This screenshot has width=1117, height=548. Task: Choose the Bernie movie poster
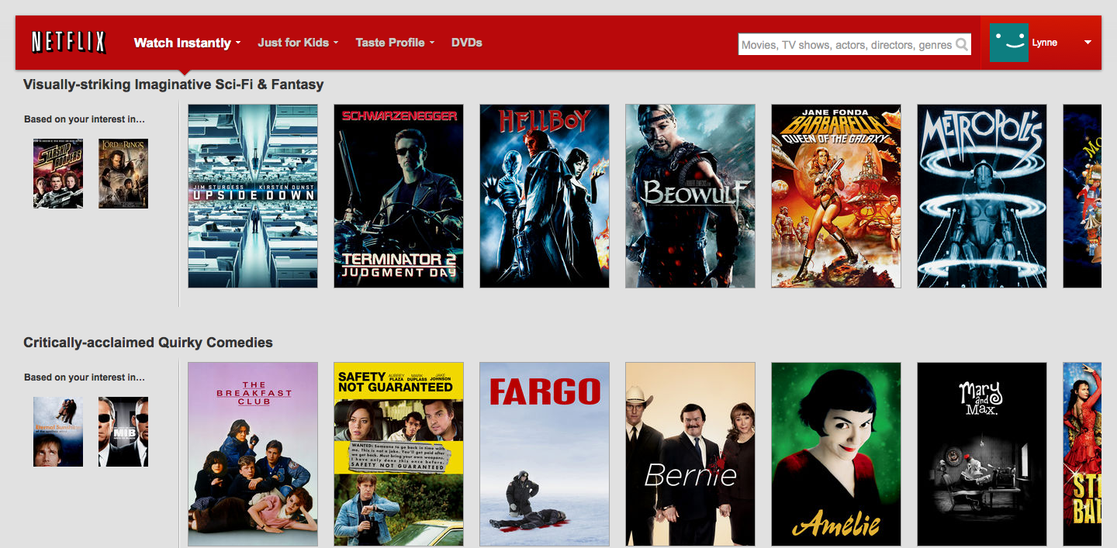[690, 454]
